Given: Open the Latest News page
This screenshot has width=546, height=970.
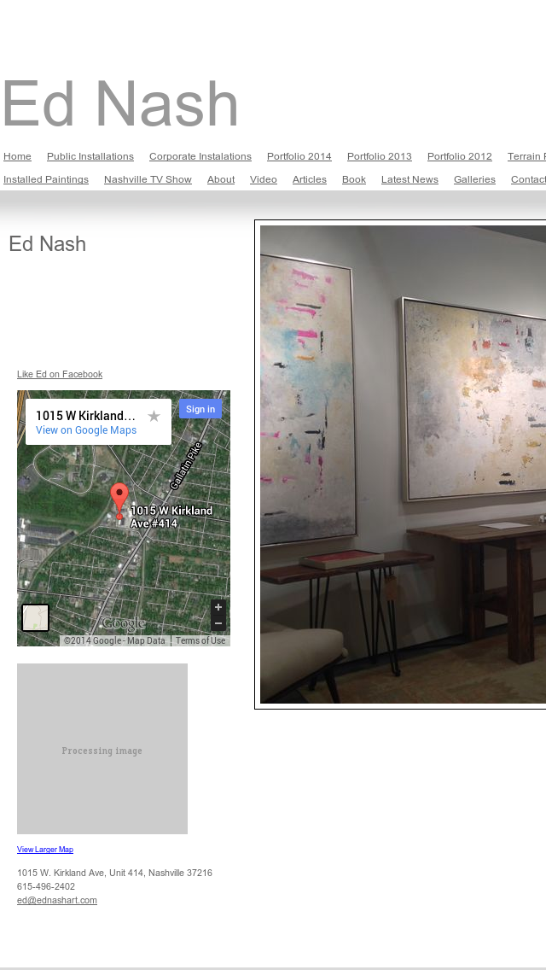Looking at the screenshot, I should tap(410, 179).
